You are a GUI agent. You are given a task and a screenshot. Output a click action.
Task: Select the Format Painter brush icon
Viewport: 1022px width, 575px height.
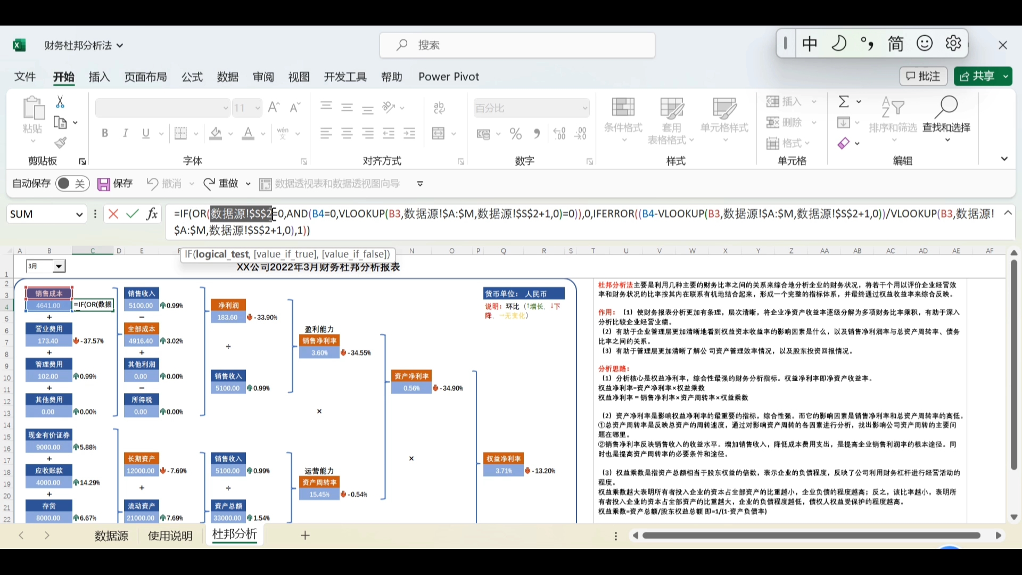(x=60, y=143)
